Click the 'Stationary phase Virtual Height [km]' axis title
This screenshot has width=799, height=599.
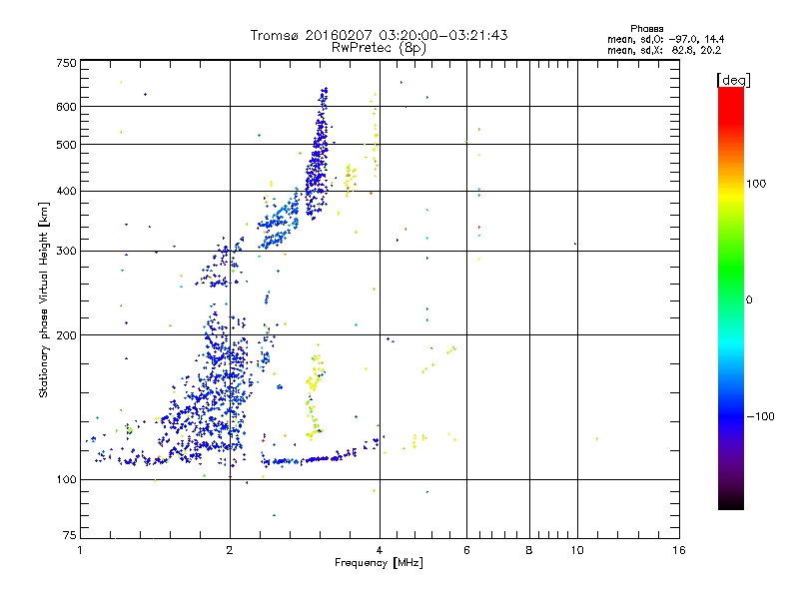44,299
